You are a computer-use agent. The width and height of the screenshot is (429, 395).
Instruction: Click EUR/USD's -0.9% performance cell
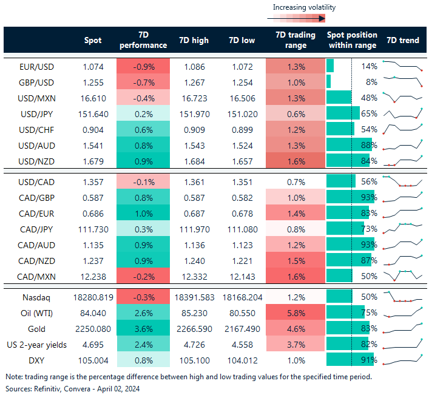point(143,66)
